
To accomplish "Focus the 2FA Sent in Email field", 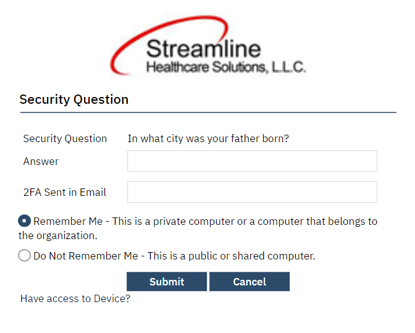I will (x=252, y=192).
